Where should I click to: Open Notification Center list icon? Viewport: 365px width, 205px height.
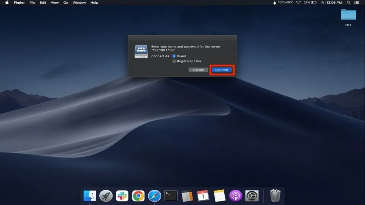coord(357,3)
